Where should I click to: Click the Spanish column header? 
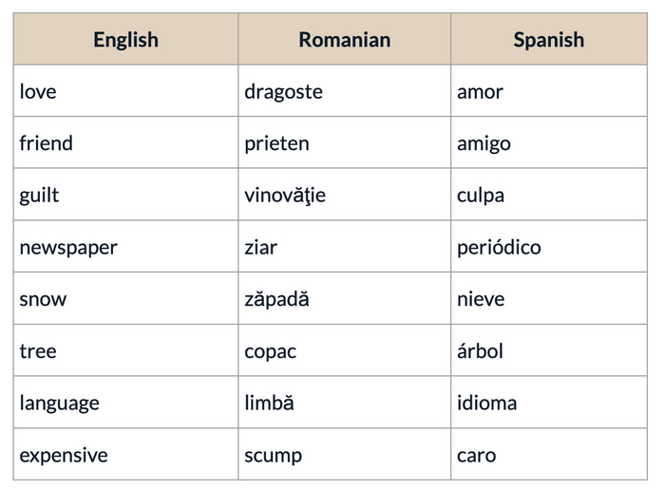click(x=548, y=40)
